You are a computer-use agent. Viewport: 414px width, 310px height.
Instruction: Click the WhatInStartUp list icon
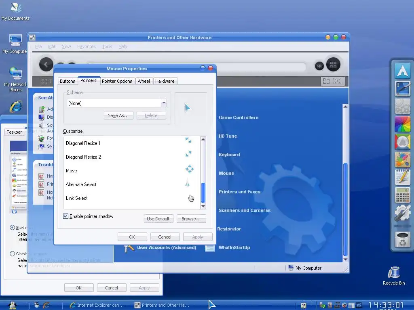pos(210,247)
